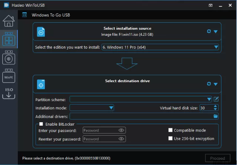The height and width of the screenshot is (165, 237).
Task: Browse folder for Additional drivers
Action: (x=216, y=116)
